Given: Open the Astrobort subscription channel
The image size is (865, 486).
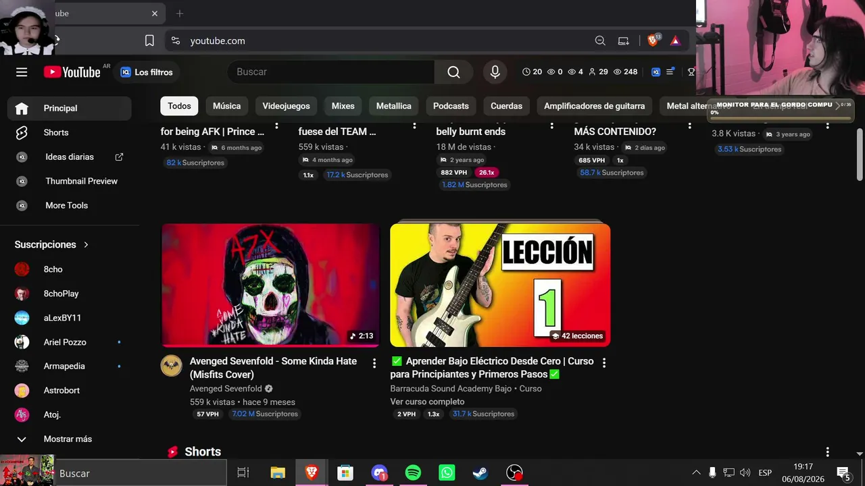Looking at the screenshot, I should [70, 390].
